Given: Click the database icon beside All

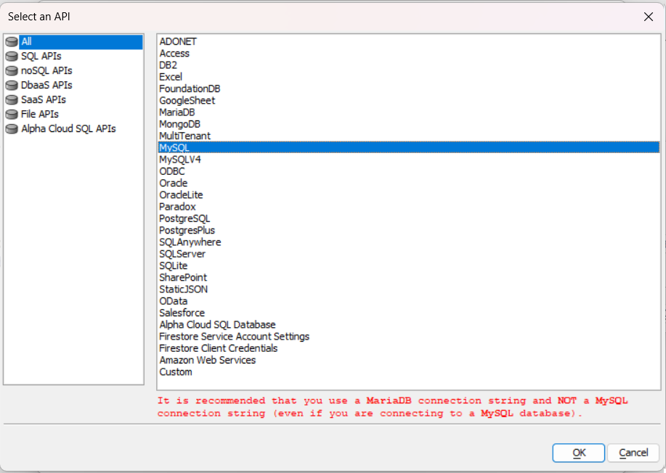Looking at the screenshot, I should [x=12, y=42].
